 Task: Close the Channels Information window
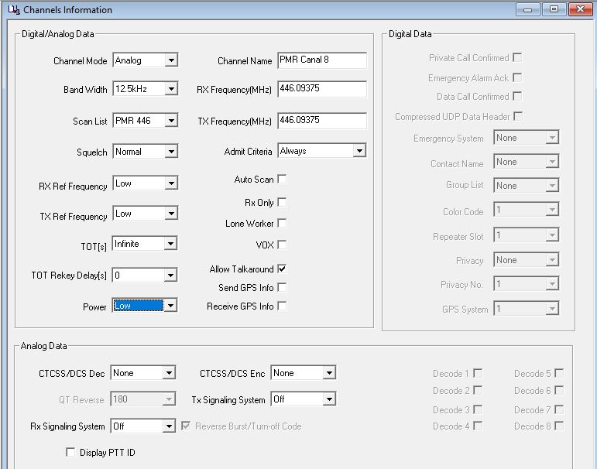pyautogui.click(x=580, y=9)
